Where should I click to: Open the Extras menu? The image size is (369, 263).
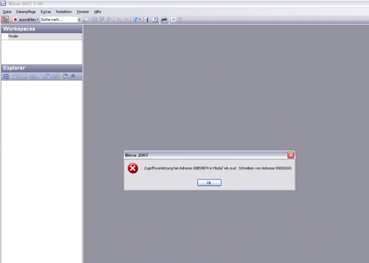click(46, 12)
